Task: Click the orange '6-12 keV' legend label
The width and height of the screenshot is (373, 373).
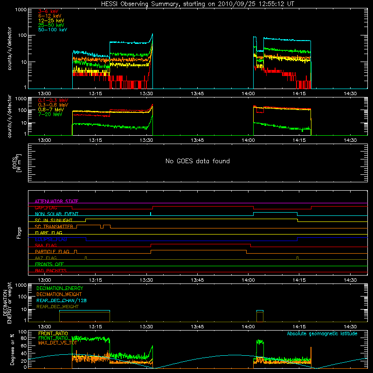Action: [50, 16]
